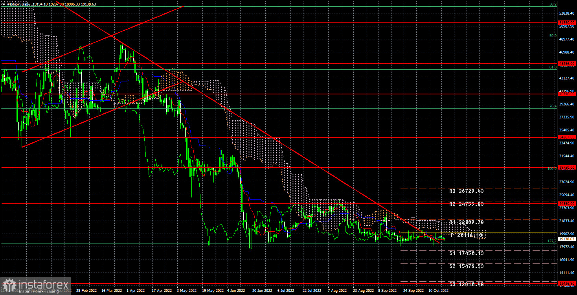
Task: Click the 21833.40 price scale value
Action: point(567,221)
